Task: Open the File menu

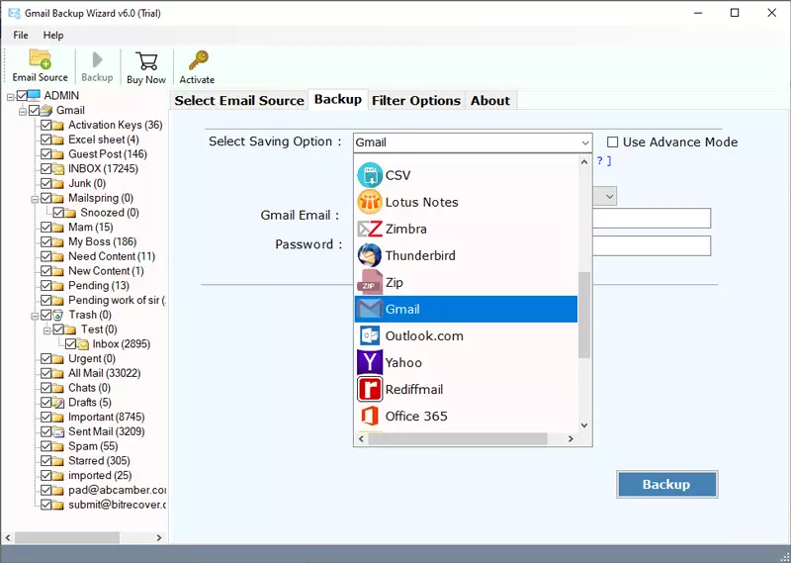Action: [x=21, y=36]
